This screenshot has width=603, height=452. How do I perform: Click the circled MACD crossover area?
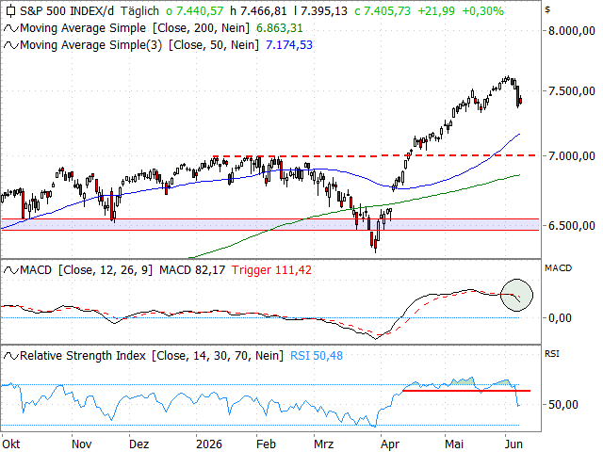point(517,295)
